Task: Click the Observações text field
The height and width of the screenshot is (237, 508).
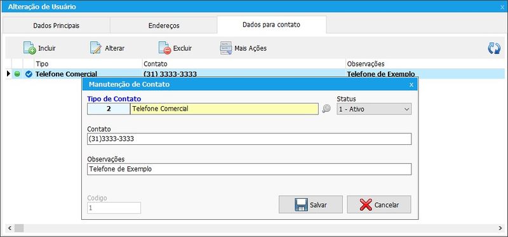Action: (x=249, y=169)
